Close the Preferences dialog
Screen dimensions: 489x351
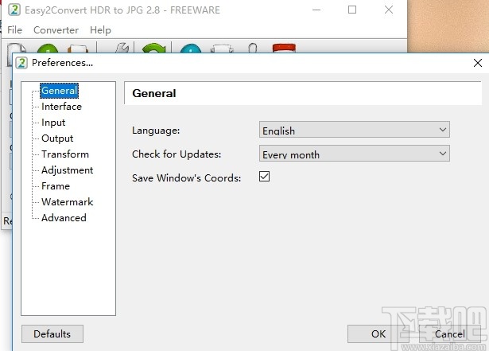point(477,63)
